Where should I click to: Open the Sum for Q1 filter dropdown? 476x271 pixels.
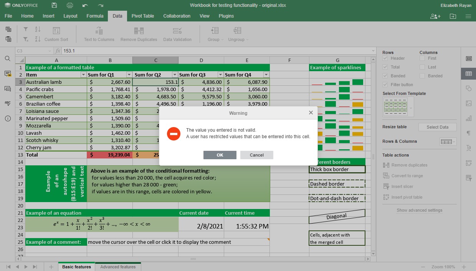pos(129,75)
